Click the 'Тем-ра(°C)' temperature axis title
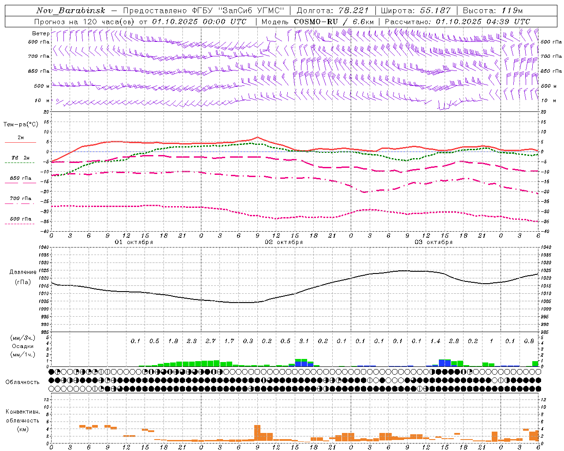Image resolution: width=564 pixels, height=451 pixels. tap(21, 125)
